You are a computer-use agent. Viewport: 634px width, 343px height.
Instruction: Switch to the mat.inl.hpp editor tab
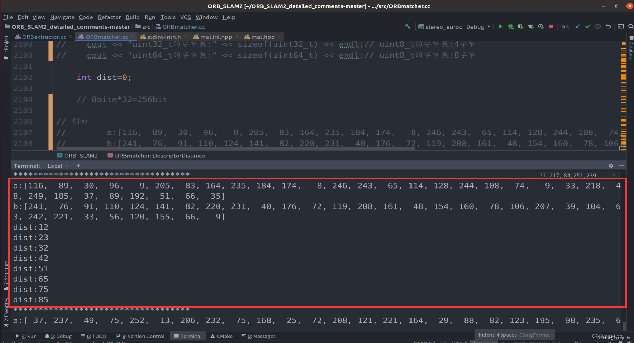216,37
